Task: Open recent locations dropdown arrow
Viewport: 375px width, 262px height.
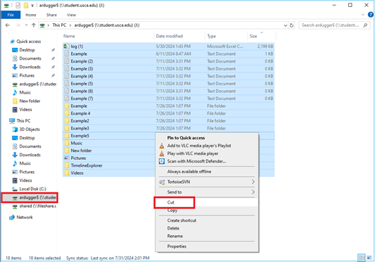Action: (26, 25)
